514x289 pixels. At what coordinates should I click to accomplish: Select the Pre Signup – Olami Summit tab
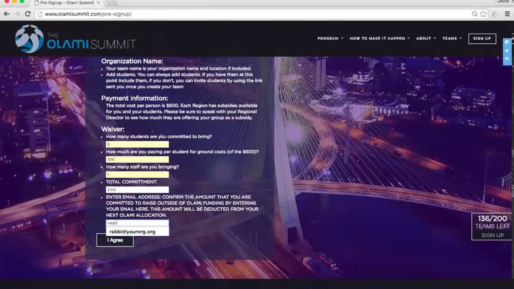(x=66, y=3)
